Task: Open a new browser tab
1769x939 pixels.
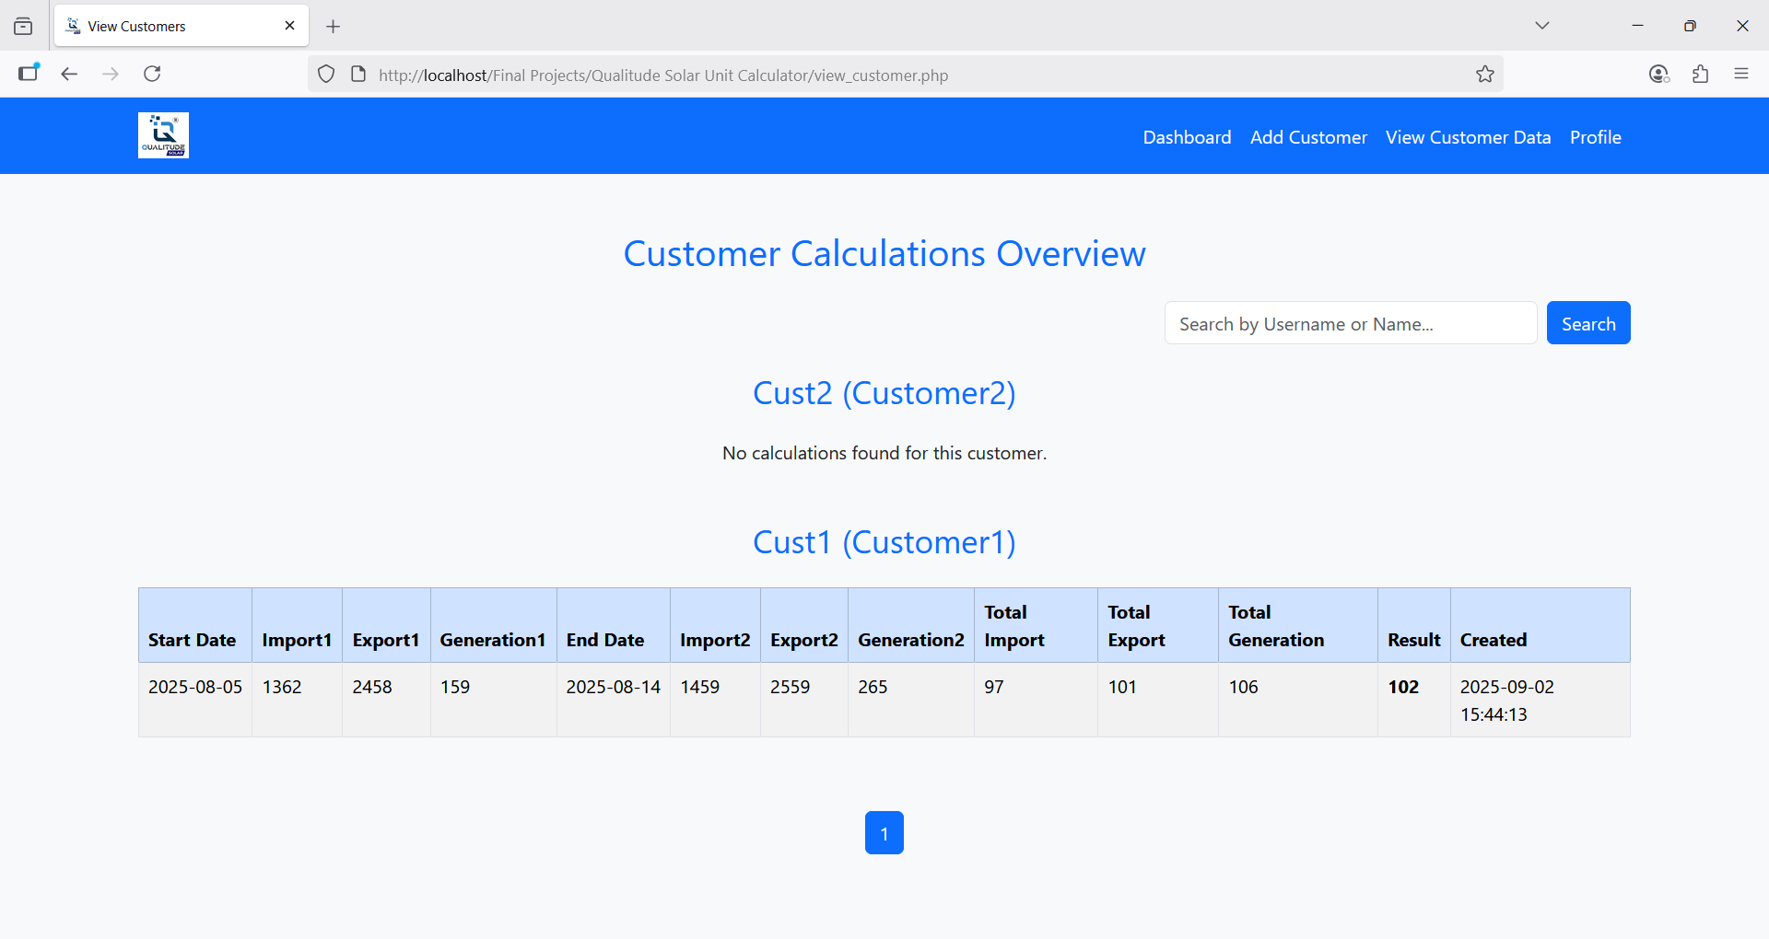Action: point(334,27)
